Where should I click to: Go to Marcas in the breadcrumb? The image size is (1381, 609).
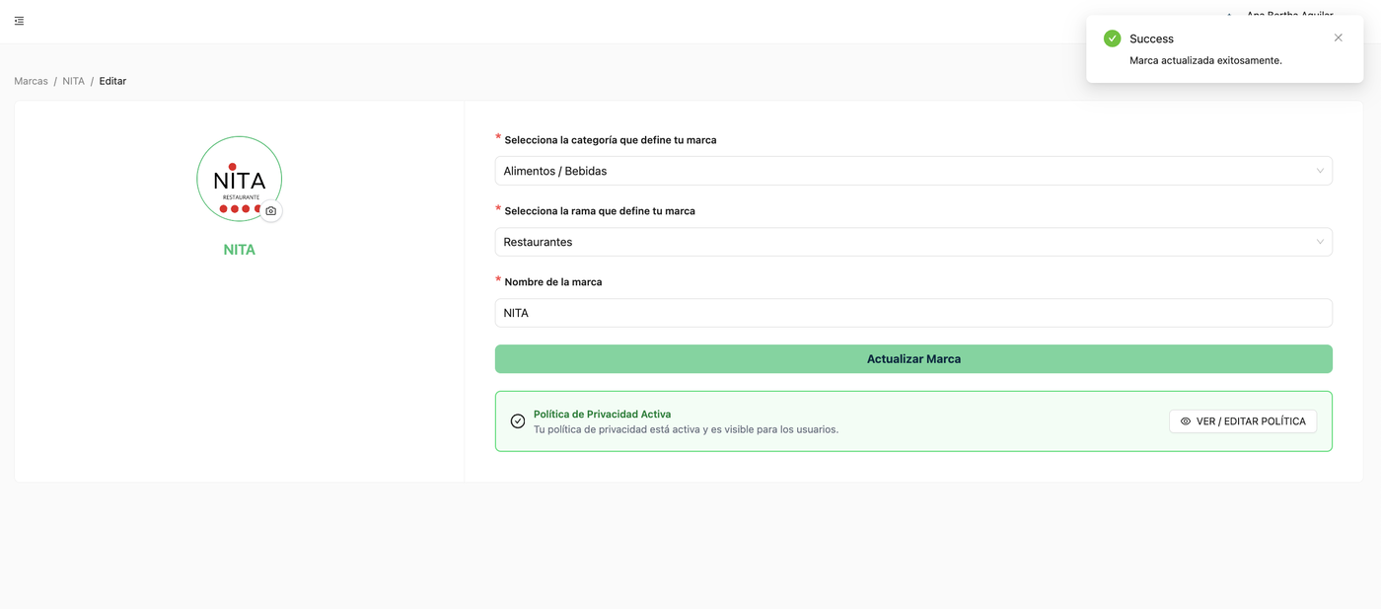click(31, 81)
